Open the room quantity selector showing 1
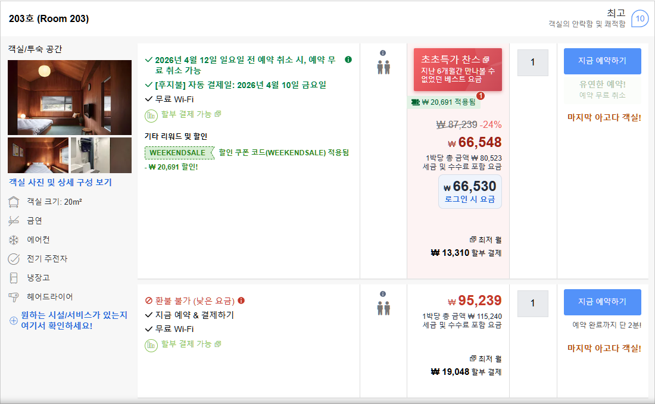This screenshot has width=655, height=404. click(532, 62)
